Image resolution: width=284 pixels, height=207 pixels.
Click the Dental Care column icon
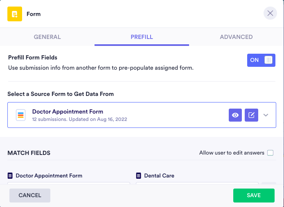point(139,175)
